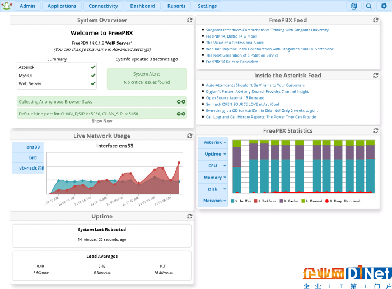Toggle the Cache legend swatch
Viewport: 392px width, 289px height.
(282, 201)
